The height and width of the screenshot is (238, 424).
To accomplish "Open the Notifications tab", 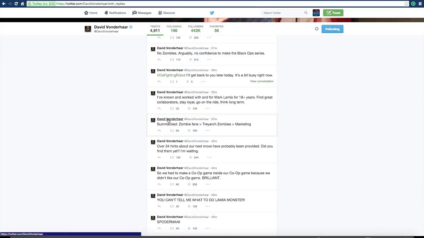I will 115,13.
